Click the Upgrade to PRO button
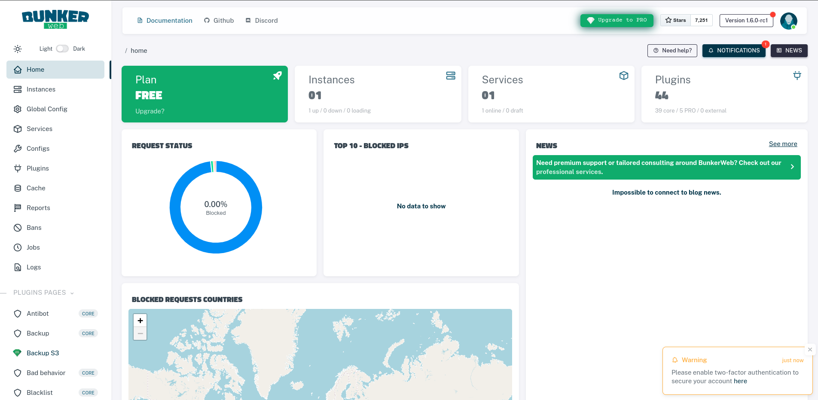The width and height of the screenshot is (818, 400). coord(617,20)
